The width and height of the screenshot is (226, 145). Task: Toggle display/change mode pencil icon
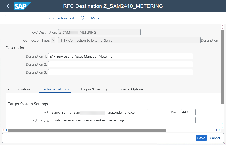83,18
